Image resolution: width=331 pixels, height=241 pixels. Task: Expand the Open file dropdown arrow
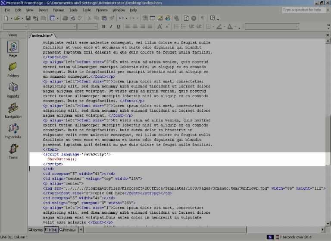coord(22,18)
